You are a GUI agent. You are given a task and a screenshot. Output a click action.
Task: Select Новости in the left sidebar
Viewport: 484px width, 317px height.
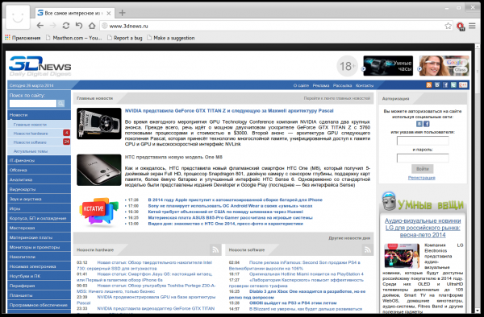click(39, 115)
